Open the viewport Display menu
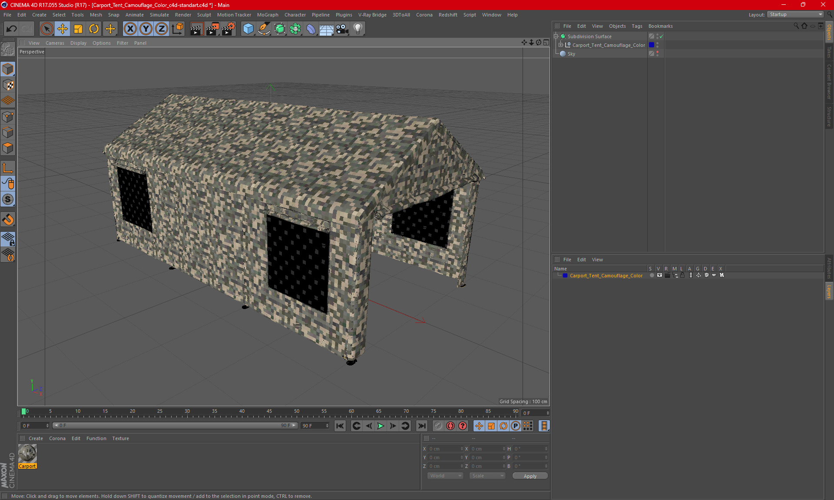The width and height of the screenshot is (834, 500). pos(78,43)
